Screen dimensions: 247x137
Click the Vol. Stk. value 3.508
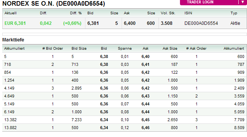166,23
